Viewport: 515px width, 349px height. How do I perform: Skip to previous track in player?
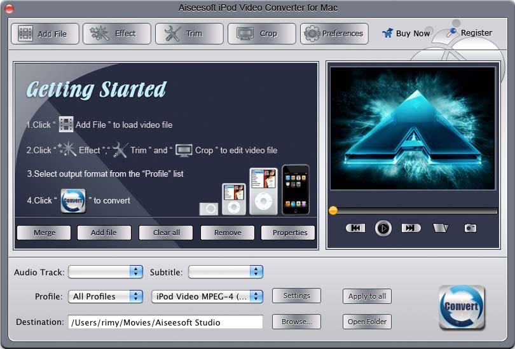click(355, 228)
